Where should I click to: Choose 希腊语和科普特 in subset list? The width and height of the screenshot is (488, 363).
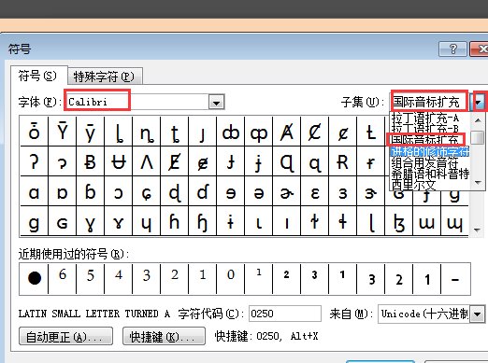430,174
